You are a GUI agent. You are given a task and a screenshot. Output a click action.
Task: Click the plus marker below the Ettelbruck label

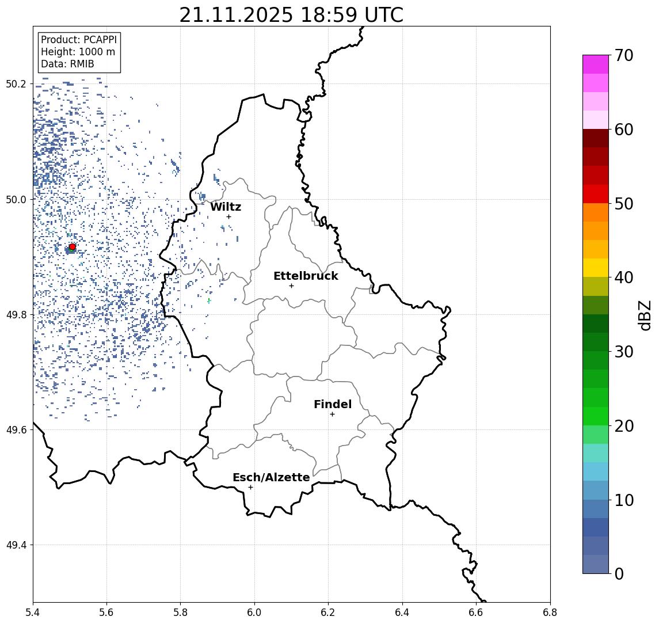click(x=291, y=286)
